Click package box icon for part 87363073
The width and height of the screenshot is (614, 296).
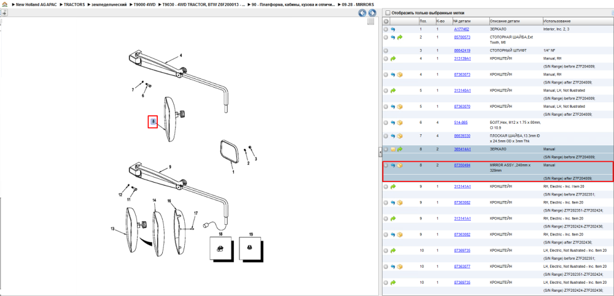[x=400, y=74]
